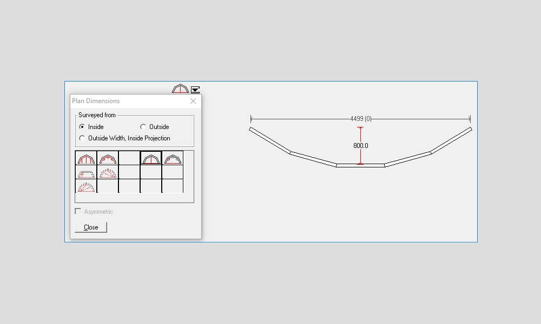The width and height of the screenshot is (541, 324).
Task: Select the dotted flat-topped plan shape
Action: tap(85, 173)
